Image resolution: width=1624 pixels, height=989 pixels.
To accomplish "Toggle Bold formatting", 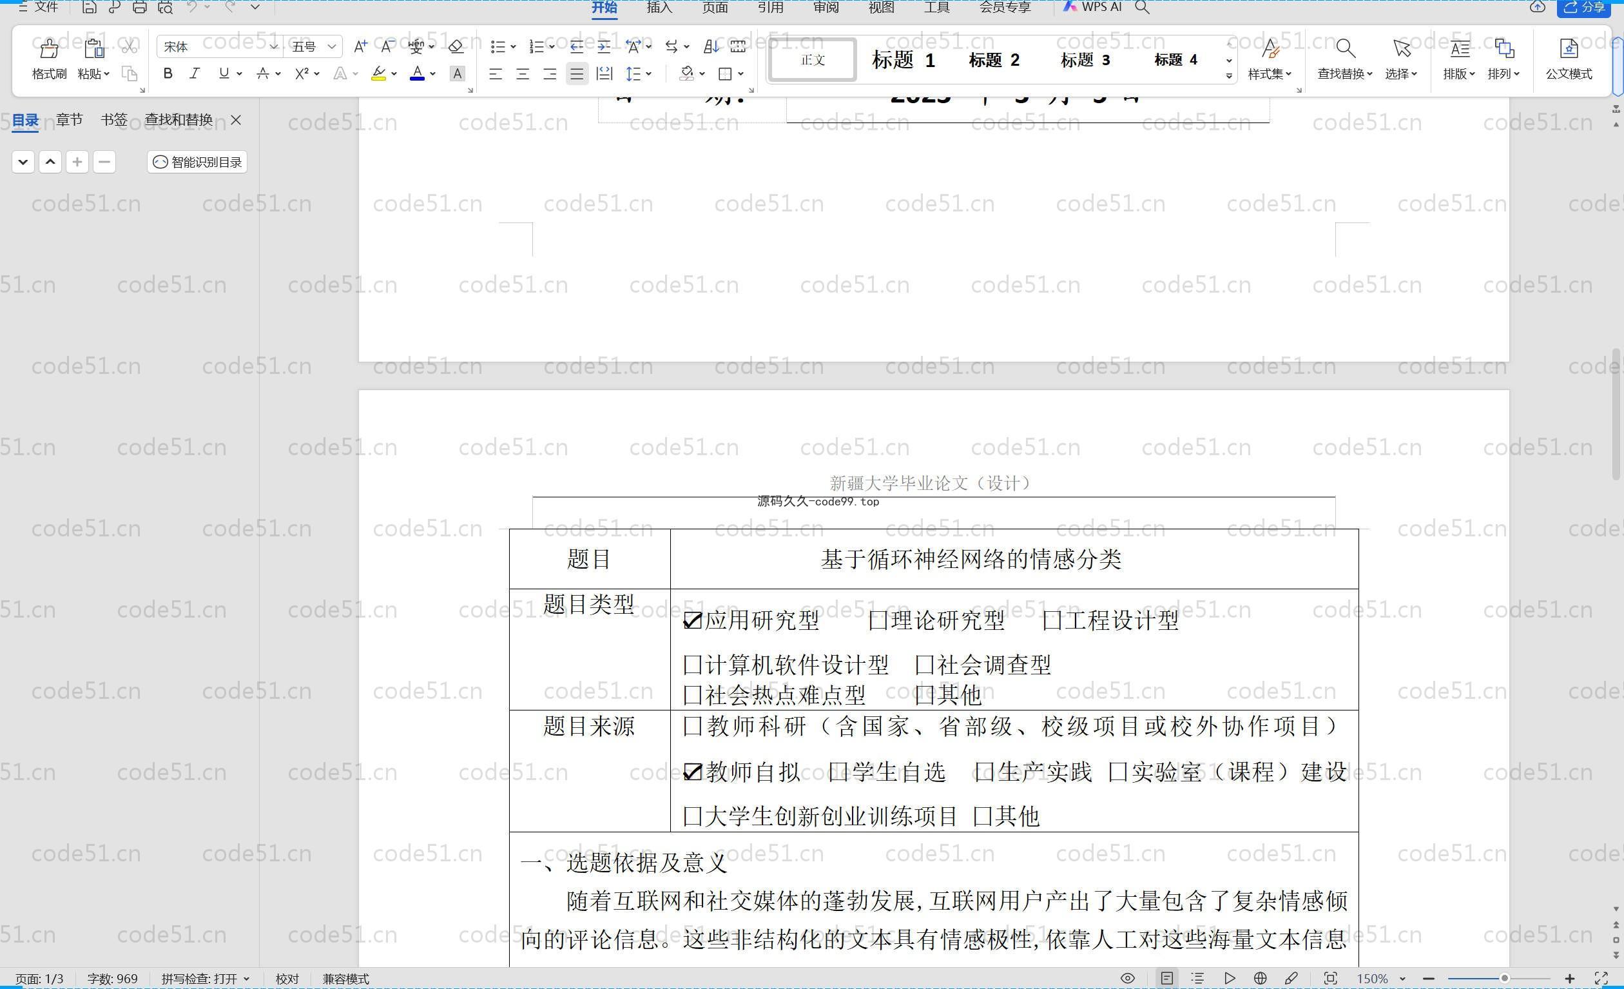I will [x=168, y=73].
